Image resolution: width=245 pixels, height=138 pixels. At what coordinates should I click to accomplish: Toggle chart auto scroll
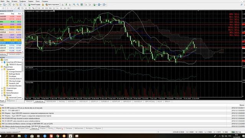pyautogui.click(x=86, y=5)
